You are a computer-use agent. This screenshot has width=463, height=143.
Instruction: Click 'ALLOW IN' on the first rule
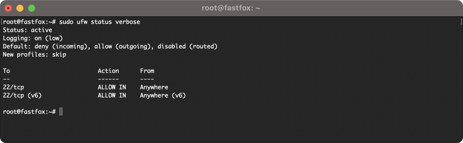click(112, 87)
